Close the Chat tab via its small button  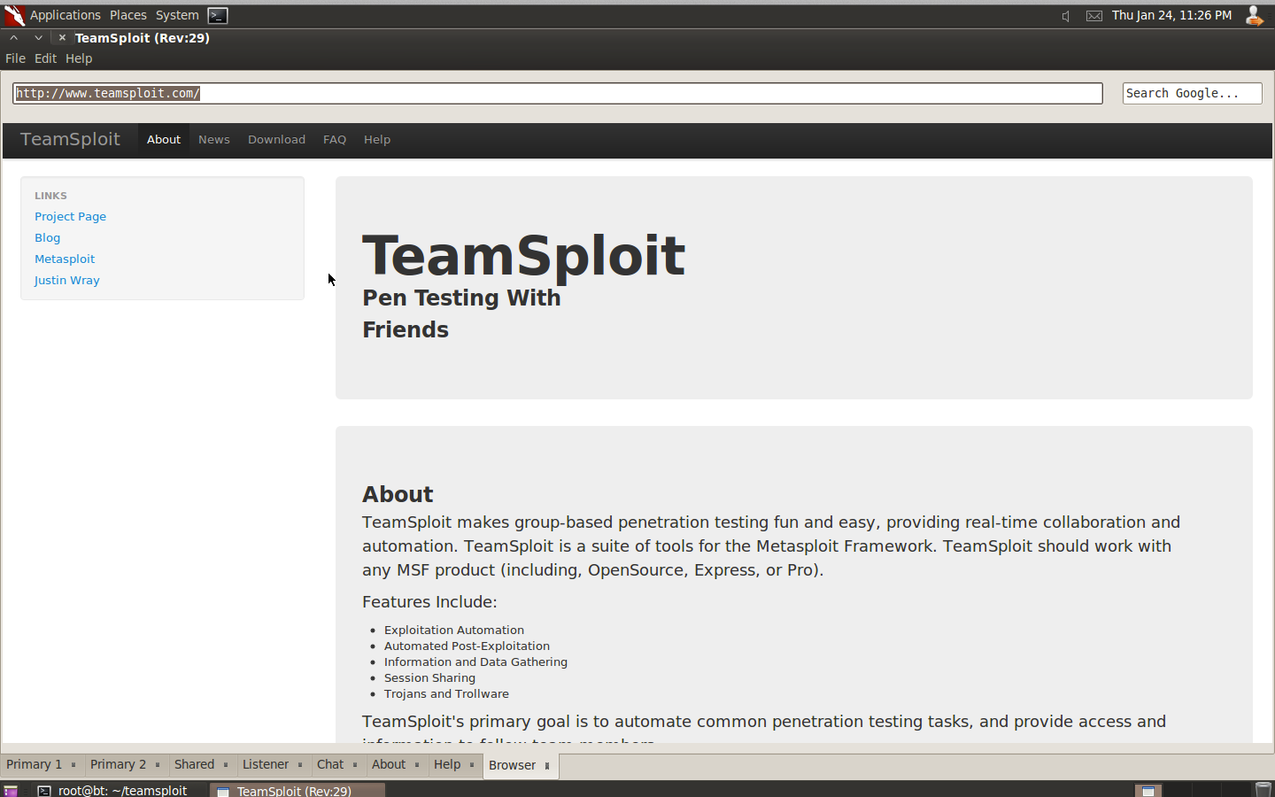tap(355, 765)
